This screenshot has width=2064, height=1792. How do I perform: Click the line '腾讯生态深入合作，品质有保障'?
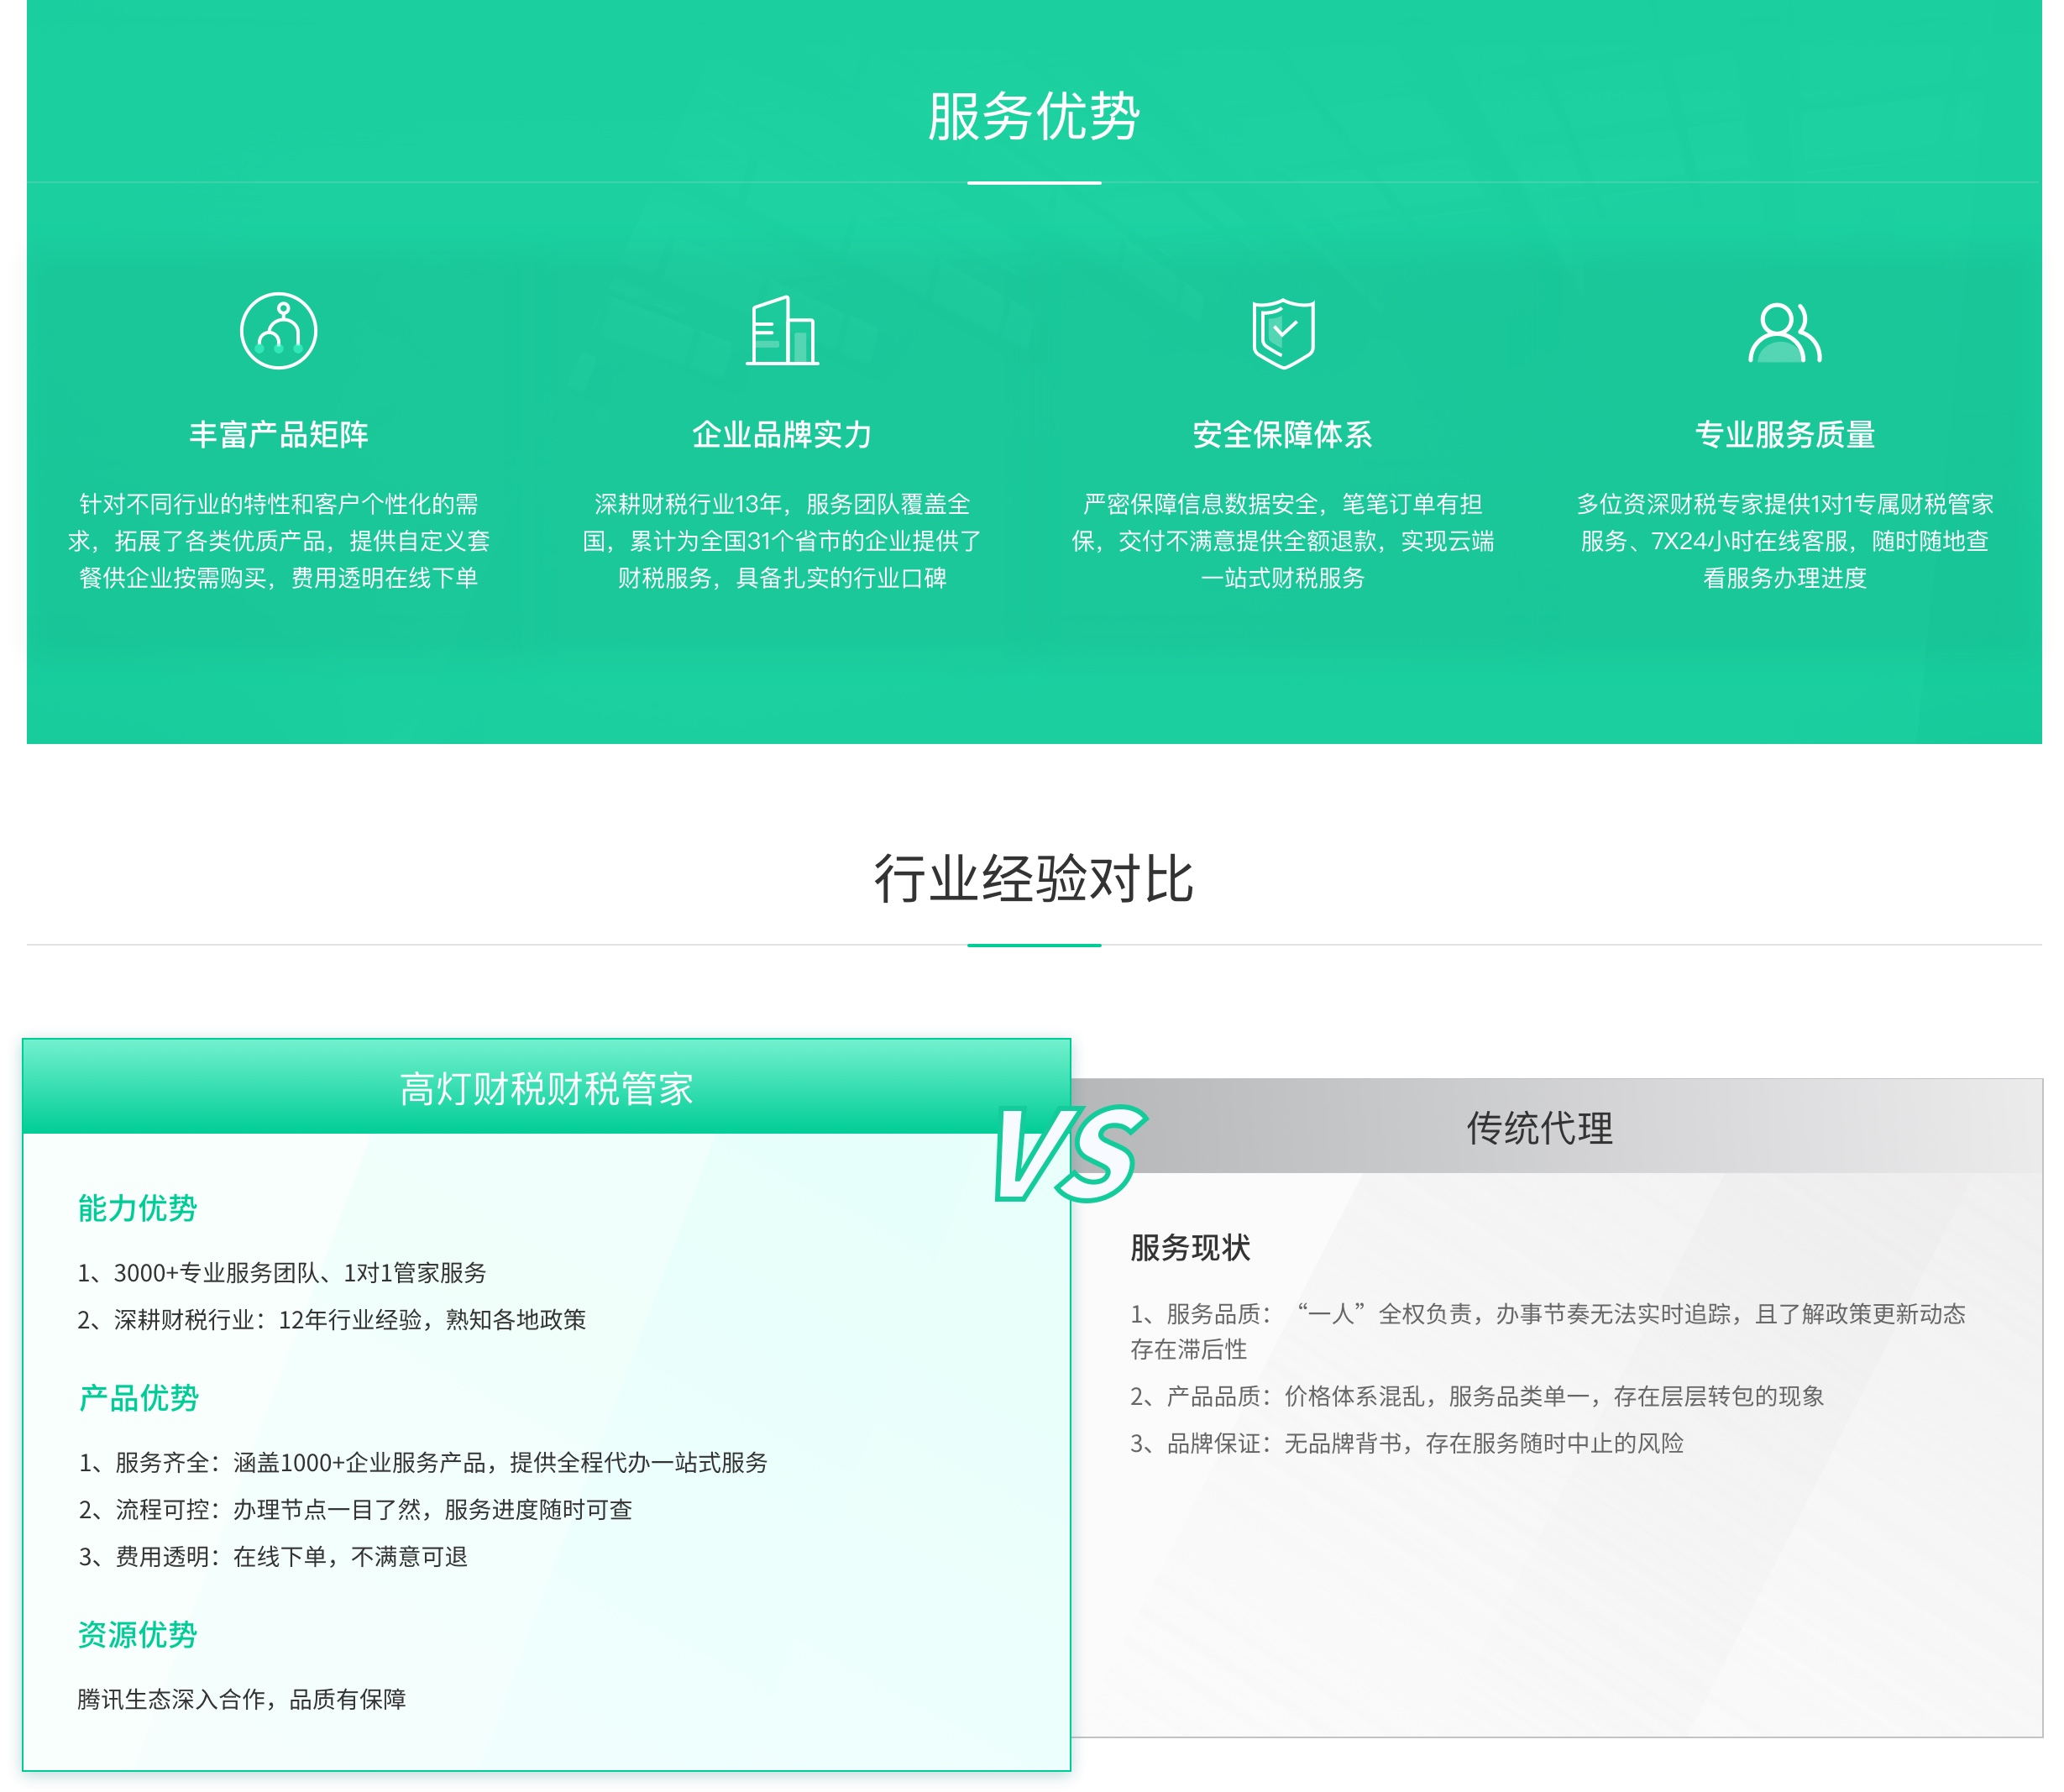242,1699
